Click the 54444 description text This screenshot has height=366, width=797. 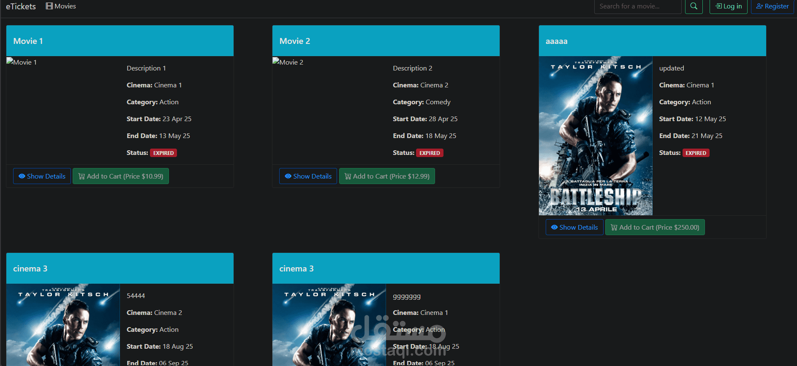pyautogui.click(x=136, y=296)
